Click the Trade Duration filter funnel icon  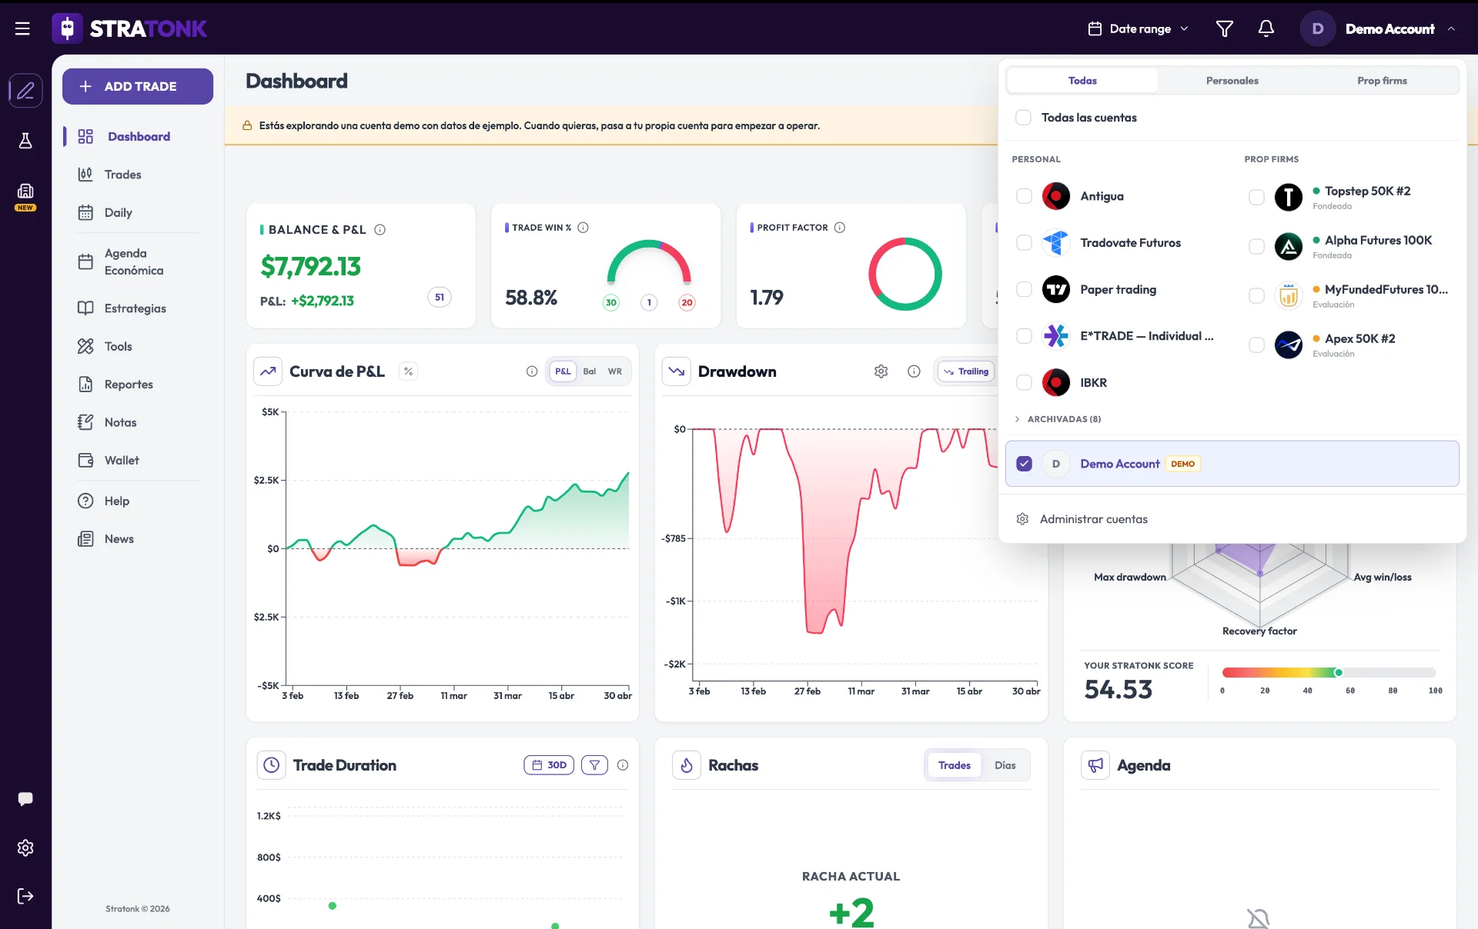(594, 765)
